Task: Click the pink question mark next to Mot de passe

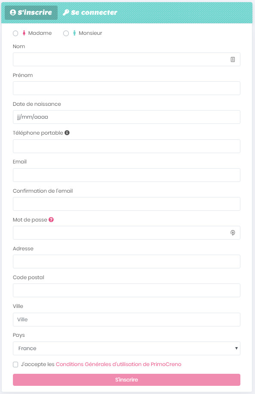Action: 51,220
